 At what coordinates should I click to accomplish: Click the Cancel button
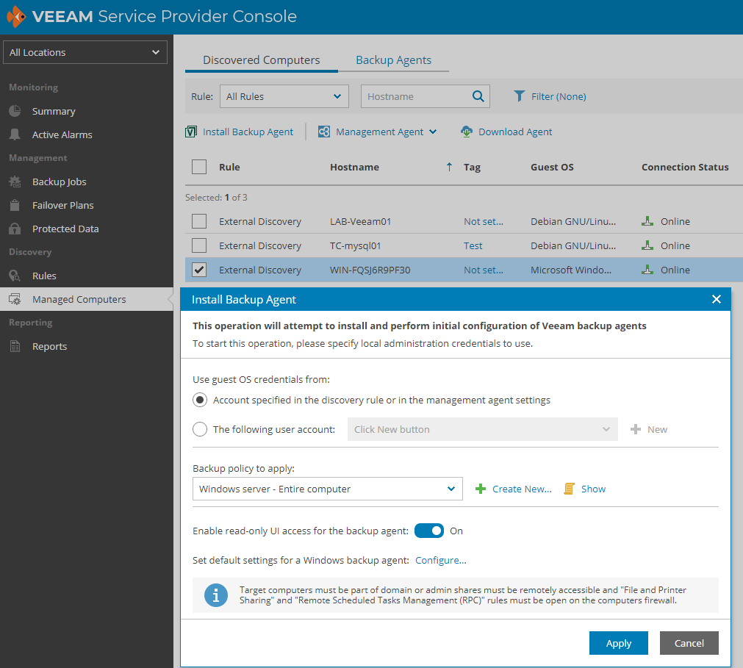[689, 643]
